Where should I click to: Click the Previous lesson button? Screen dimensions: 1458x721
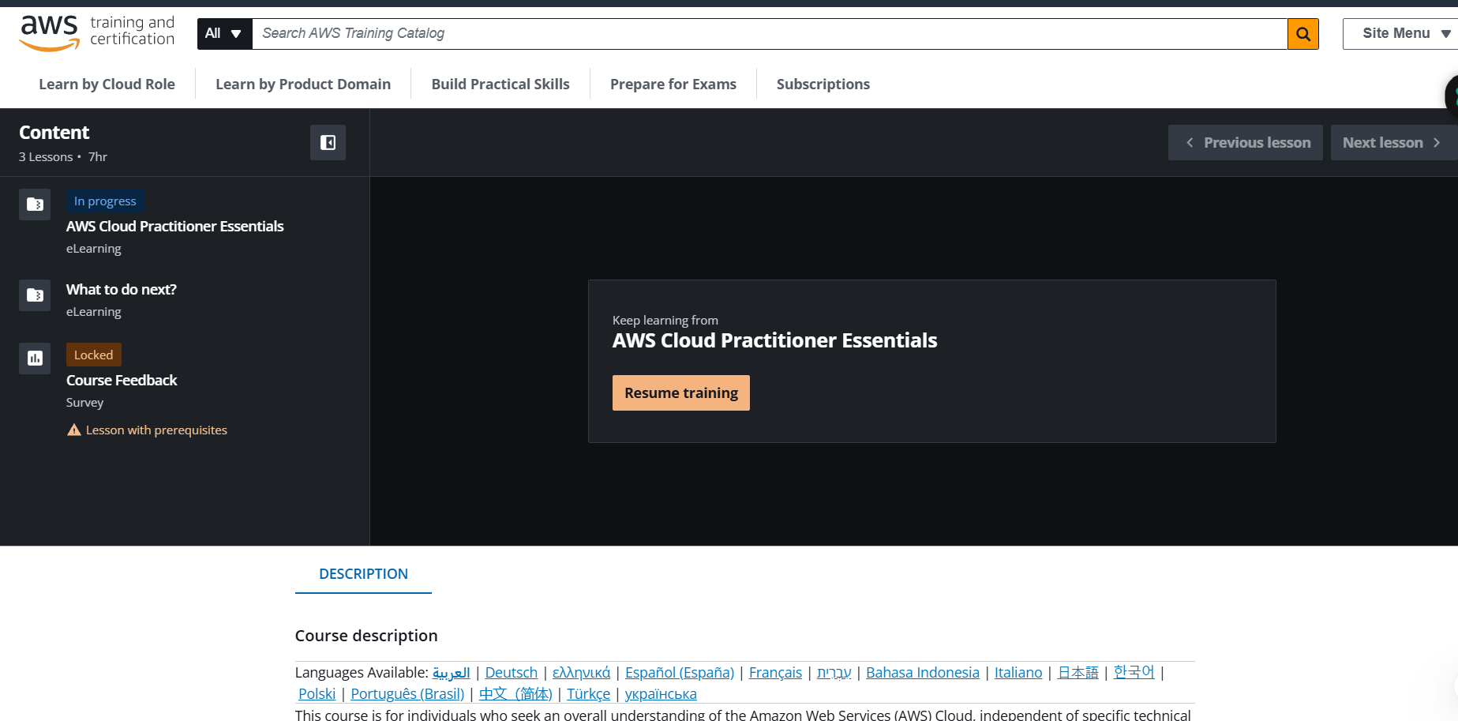pos(1246,142)
